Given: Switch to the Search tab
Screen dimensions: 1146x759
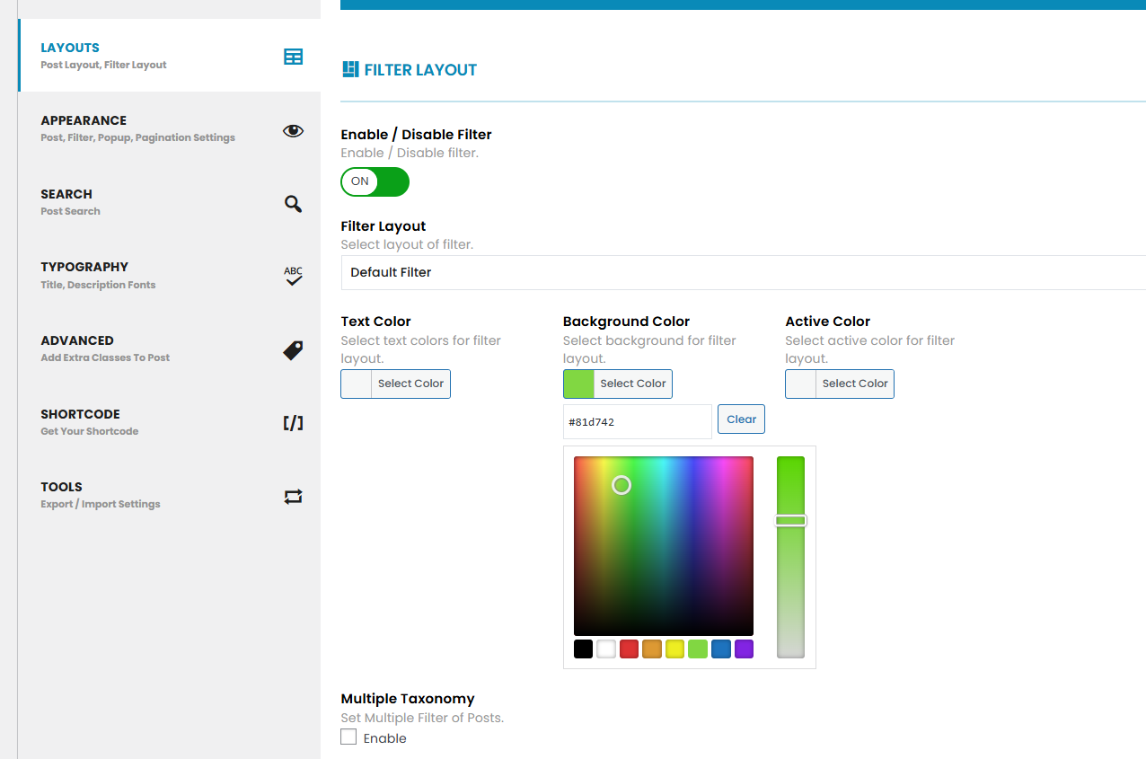Looking at the screenshot, I should tap(169, 202).
